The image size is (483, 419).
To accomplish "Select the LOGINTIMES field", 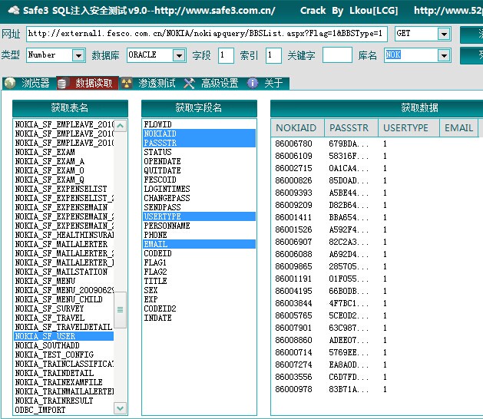I will 199,189.
